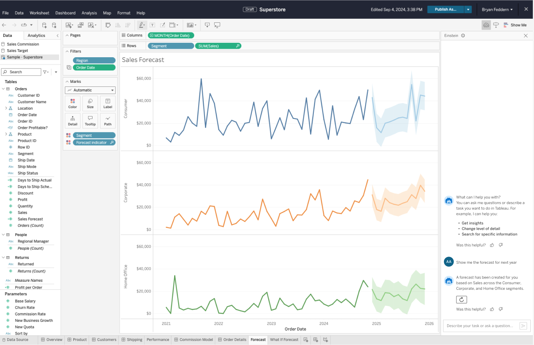Image resolution: width=534 pixels, height=345 pixels.
Task: Click the Segment pill on the Rows shelf
Action: (x=171, y=46)
